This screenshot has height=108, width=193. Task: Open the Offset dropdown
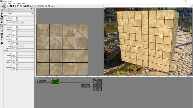point(17,46)
